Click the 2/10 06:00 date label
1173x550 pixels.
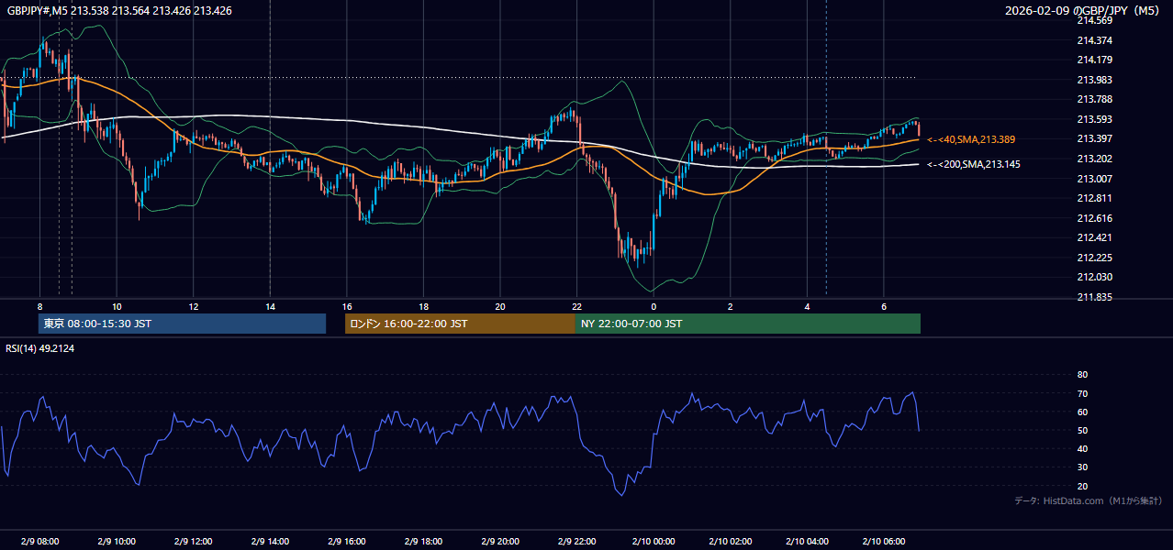pos(883,541)
